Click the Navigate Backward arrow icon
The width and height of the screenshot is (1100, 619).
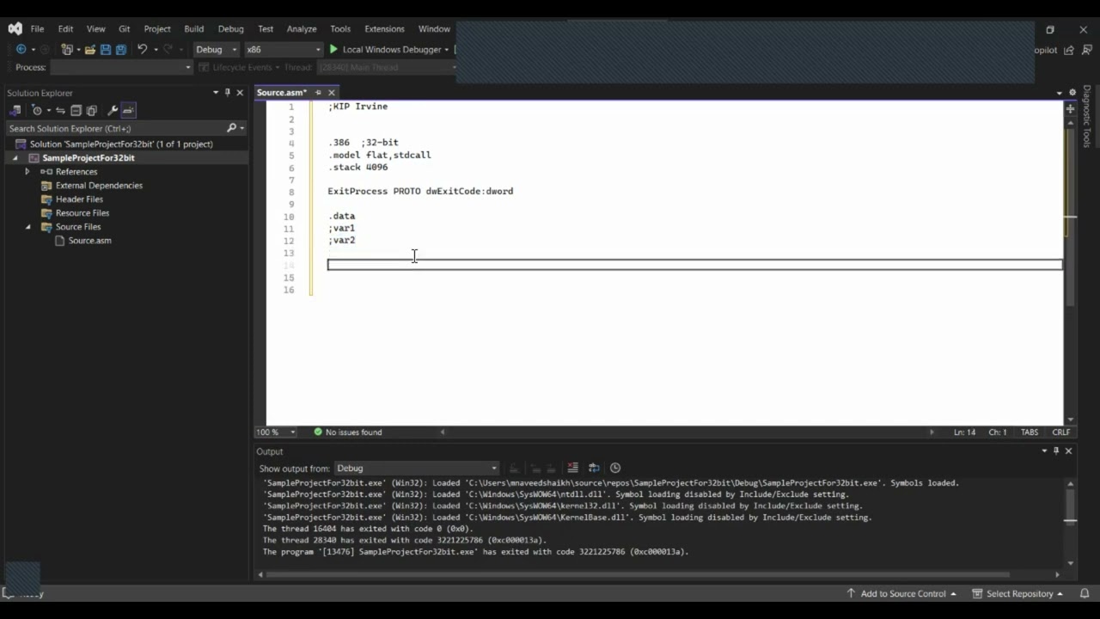coord(21,50)
